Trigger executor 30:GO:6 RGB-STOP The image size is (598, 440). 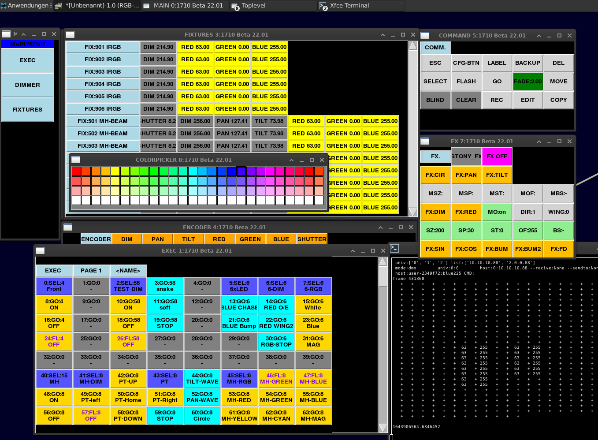click(x=276, y=342)
